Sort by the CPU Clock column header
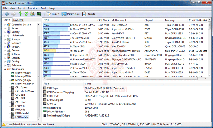This screenshot has height=128, width=213. [x=103, y=20]
